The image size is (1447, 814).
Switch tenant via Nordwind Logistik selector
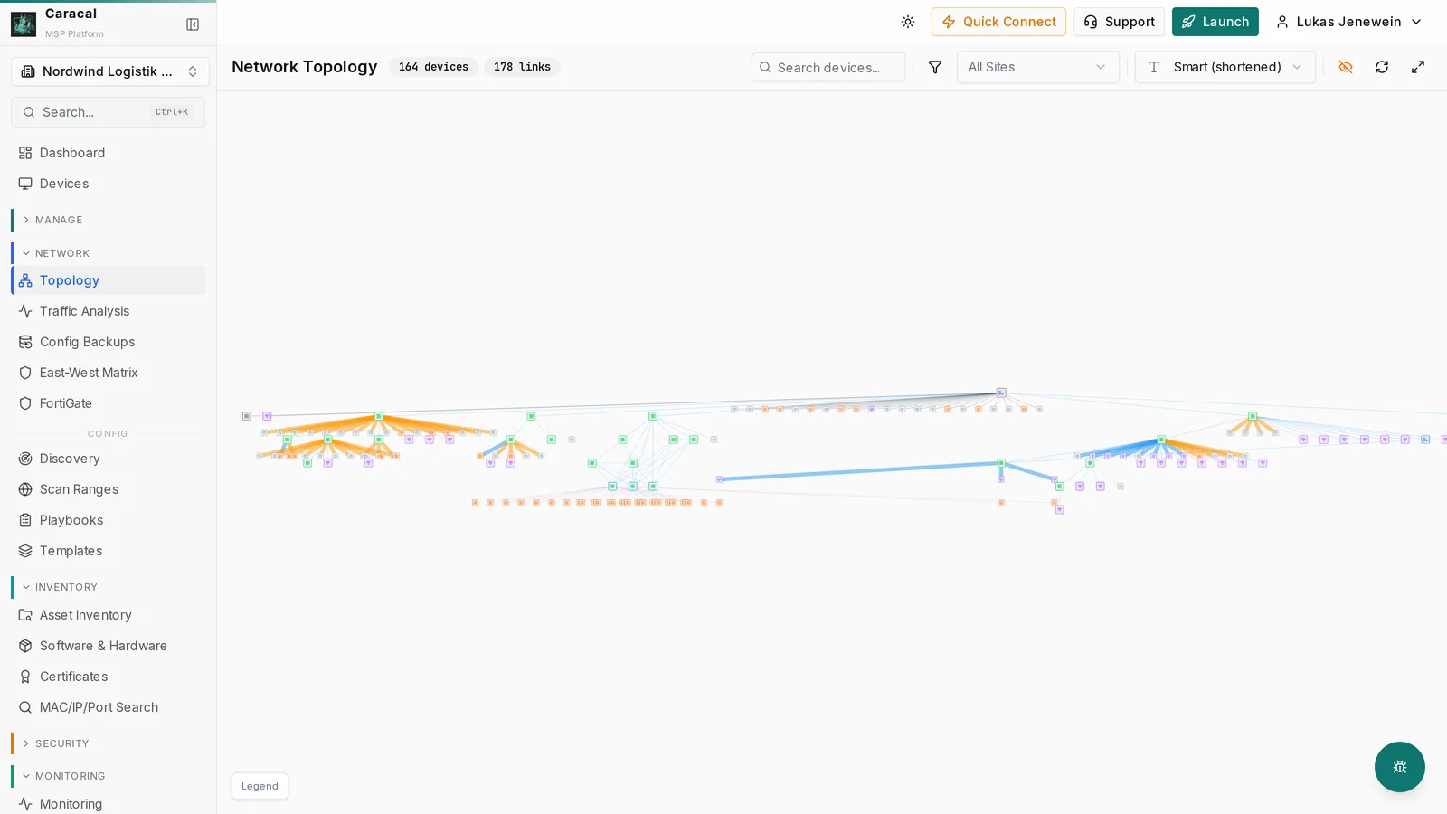coord(109,71)
